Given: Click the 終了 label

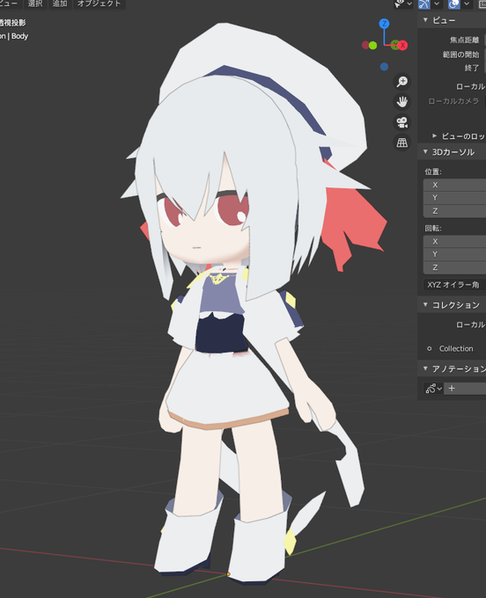Looking at the screenshot, I should 472,68.
